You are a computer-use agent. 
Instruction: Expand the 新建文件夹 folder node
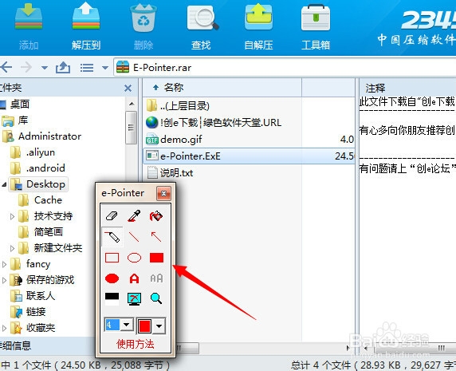coord(12,248)
